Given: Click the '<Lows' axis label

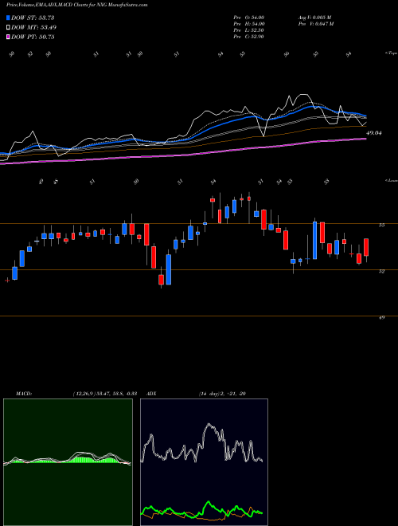Looking at the screenshot, I should click(x=391, y=181).
